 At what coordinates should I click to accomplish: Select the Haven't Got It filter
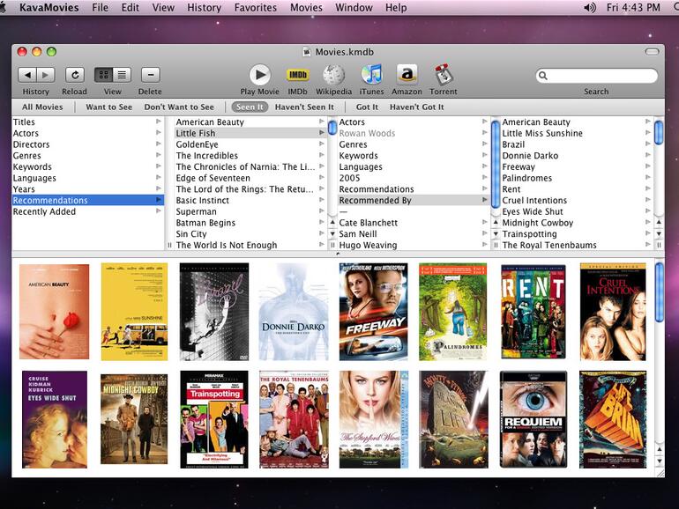pyautogui.click(x=416, y=107)
